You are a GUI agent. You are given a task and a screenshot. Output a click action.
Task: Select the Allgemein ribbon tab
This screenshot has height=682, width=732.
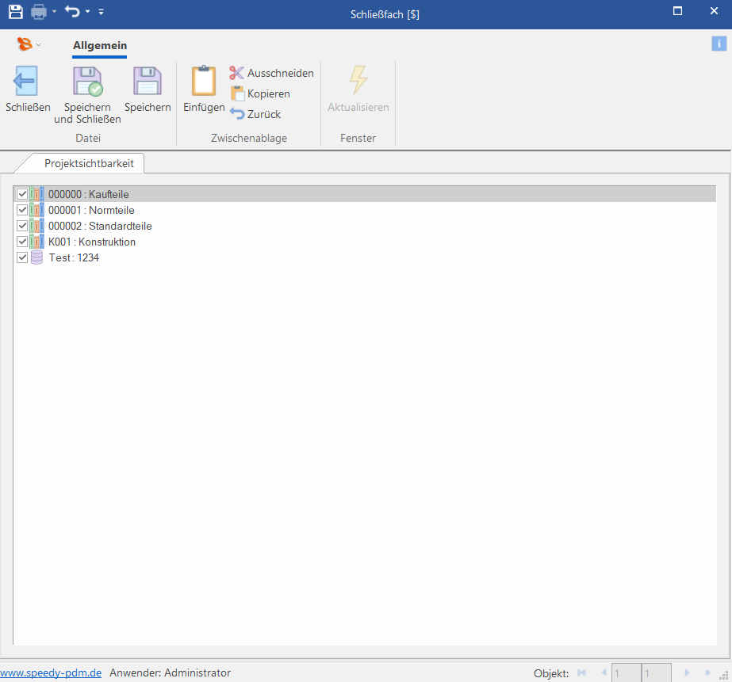(100, 46)
